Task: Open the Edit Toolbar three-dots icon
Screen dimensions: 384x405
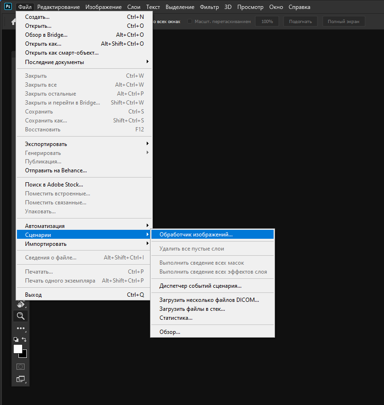Action: point(21,329)
